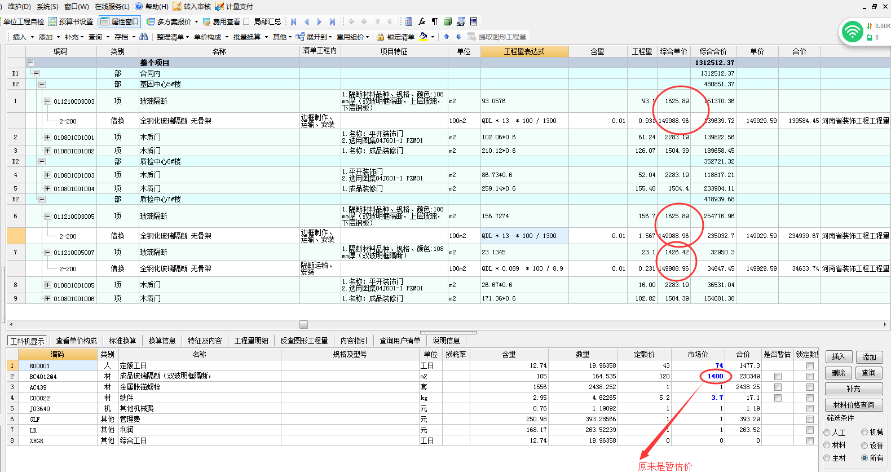891x472 pixels.
Task: Click the 属性窗口 window icon
Action: (105, 21)
